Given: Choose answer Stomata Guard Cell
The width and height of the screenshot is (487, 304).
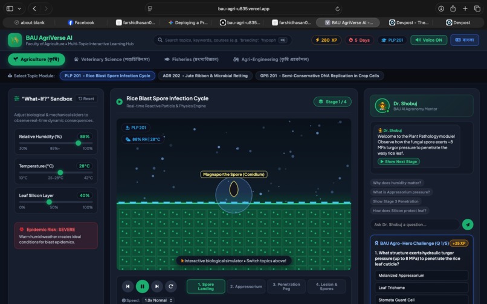Looking at the screenshot, I should click(x=421, y=300).
